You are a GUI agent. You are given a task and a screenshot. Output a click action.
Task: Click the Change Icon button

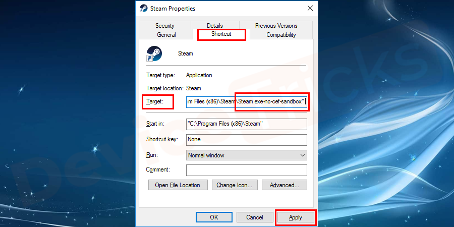(235, 185)
